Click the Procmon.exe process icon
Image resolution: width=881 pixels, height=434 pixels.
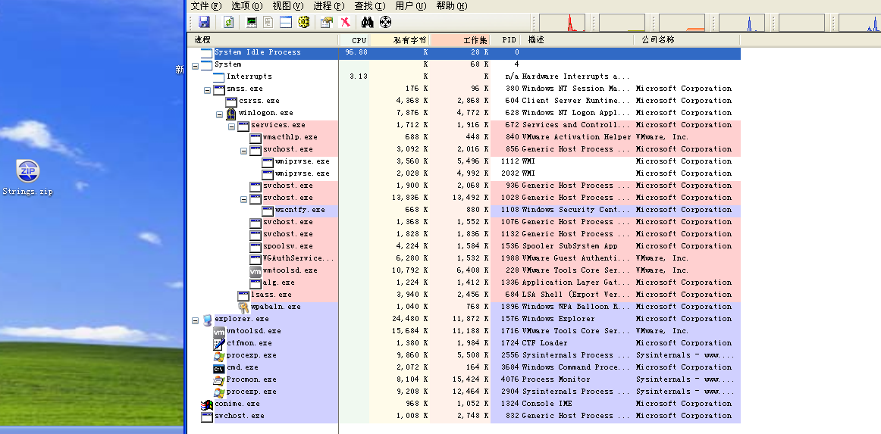click(219, 380)
